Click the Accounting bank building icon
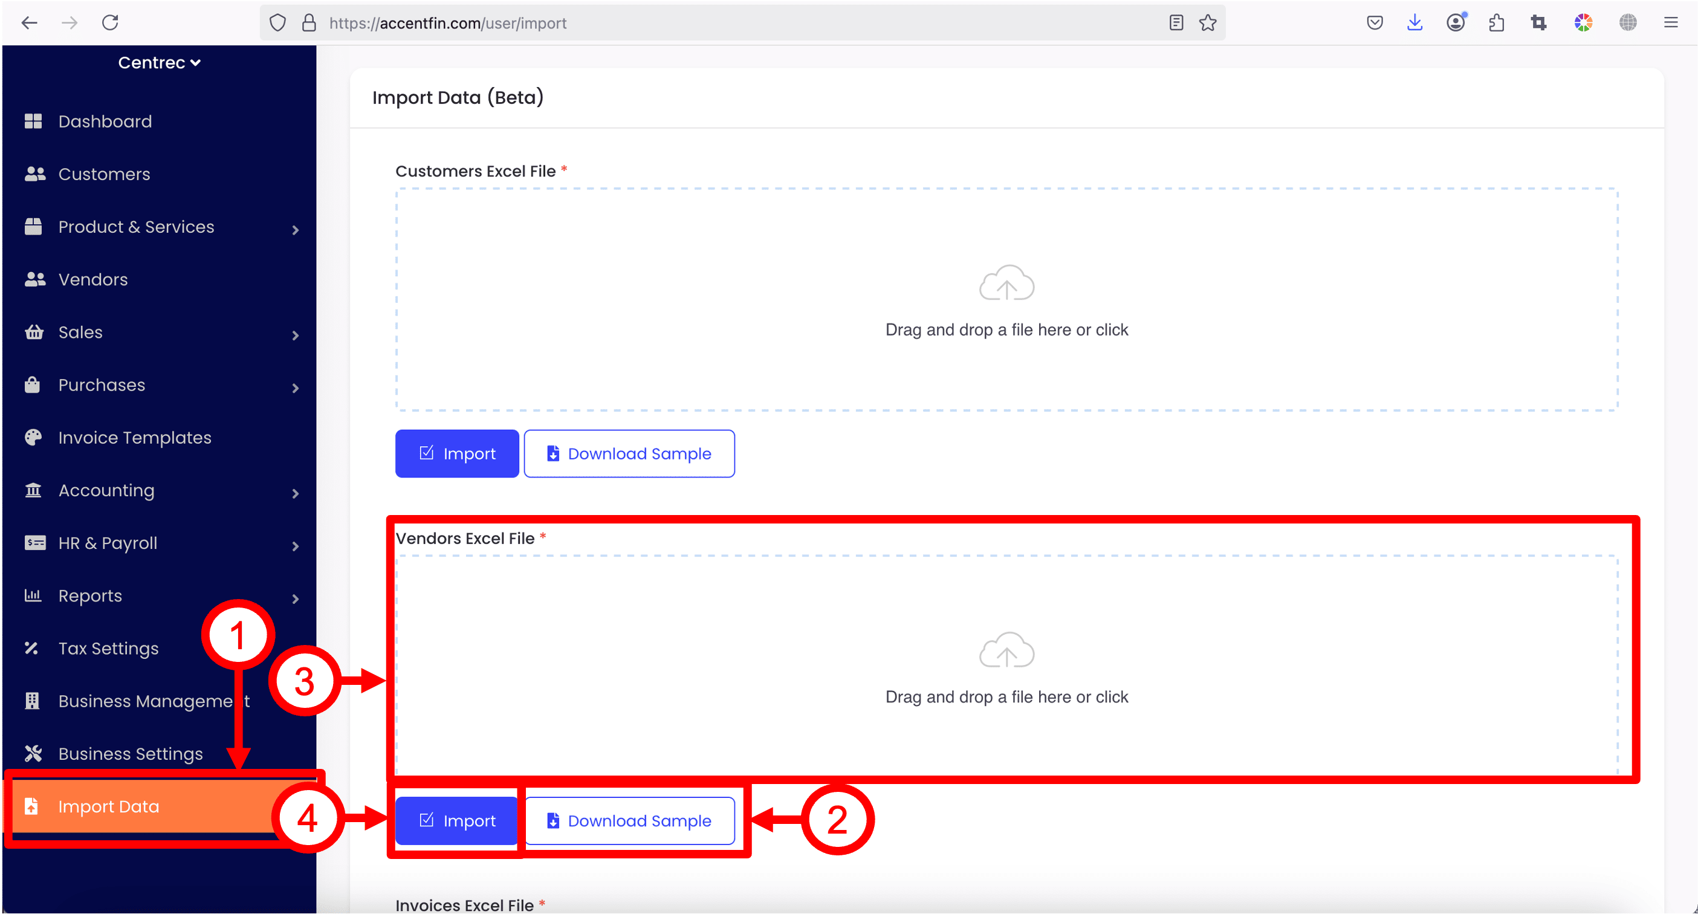The width and height of the screenshot is (1698, 914). click(x=33, y=490)
